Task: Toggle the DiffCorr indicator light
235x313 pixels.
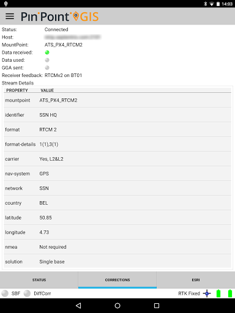Action: click(x=27, y=293)
